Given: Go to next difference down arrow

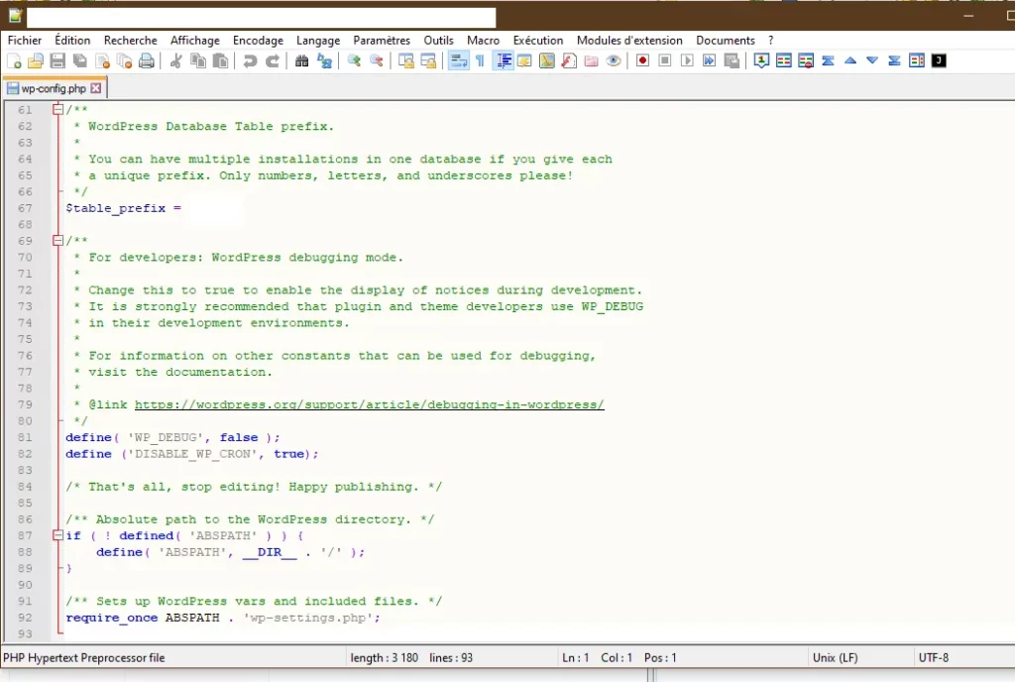Looking at the screenshot, I should (872, 60).
